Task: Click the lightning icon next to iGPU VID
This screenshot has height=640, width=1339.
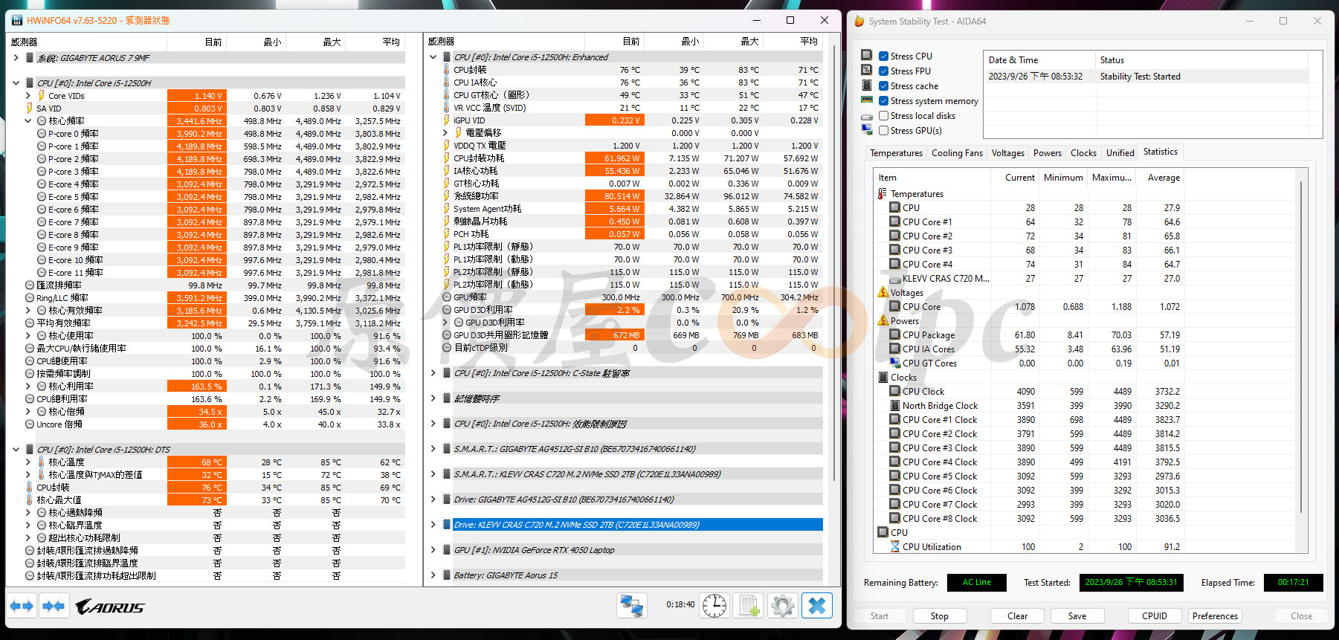Action: point(447,120)
